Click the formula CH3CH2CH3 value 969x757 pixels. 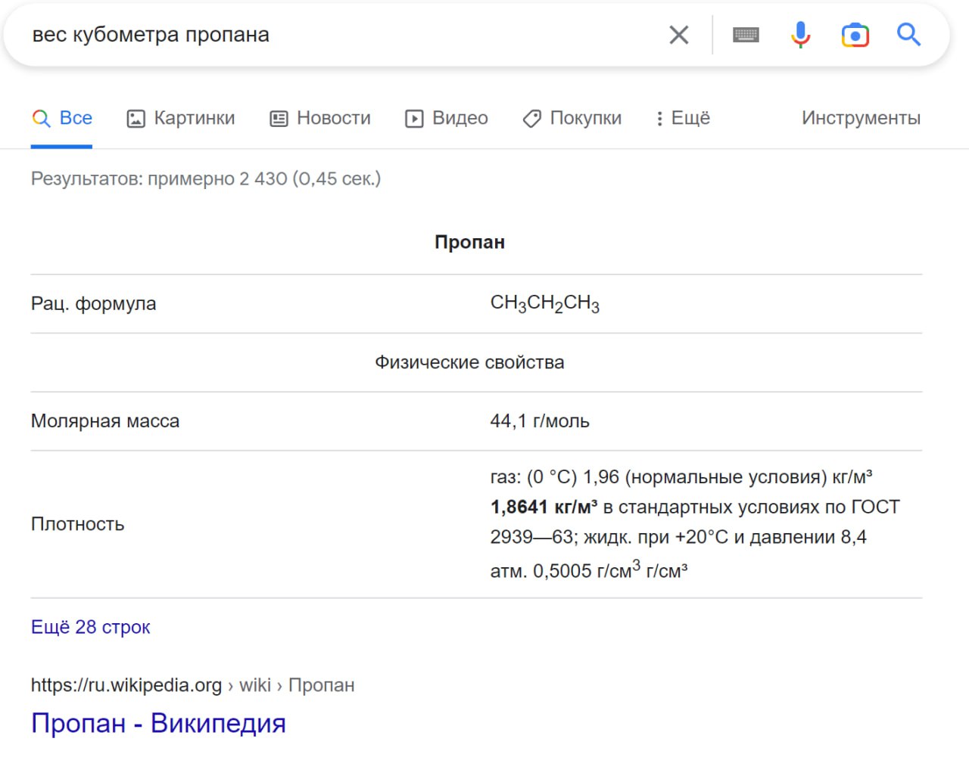click(x=544, y=303)
